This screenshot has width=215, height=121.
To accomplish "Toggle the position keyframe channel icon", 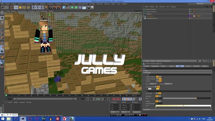I will [124, 99].
